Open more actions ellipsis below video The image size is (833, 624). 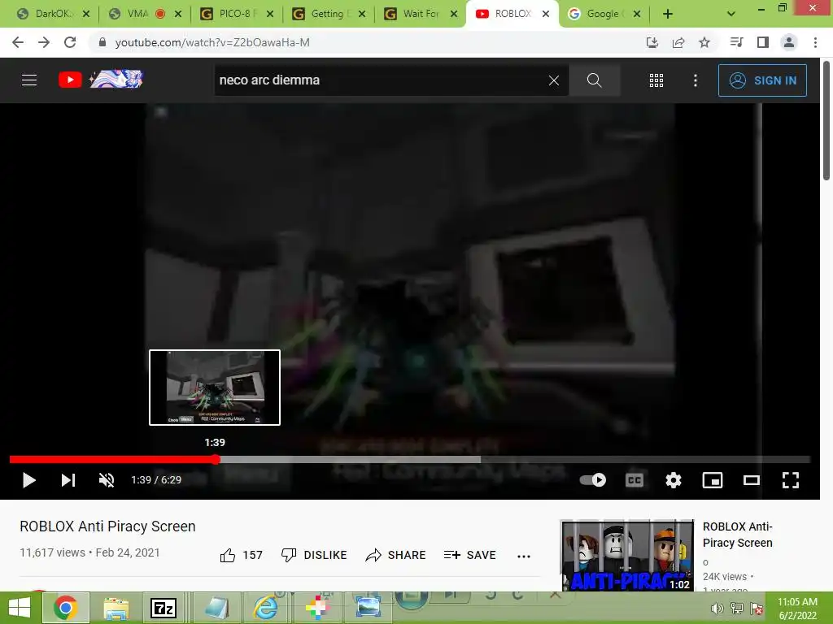524,556
